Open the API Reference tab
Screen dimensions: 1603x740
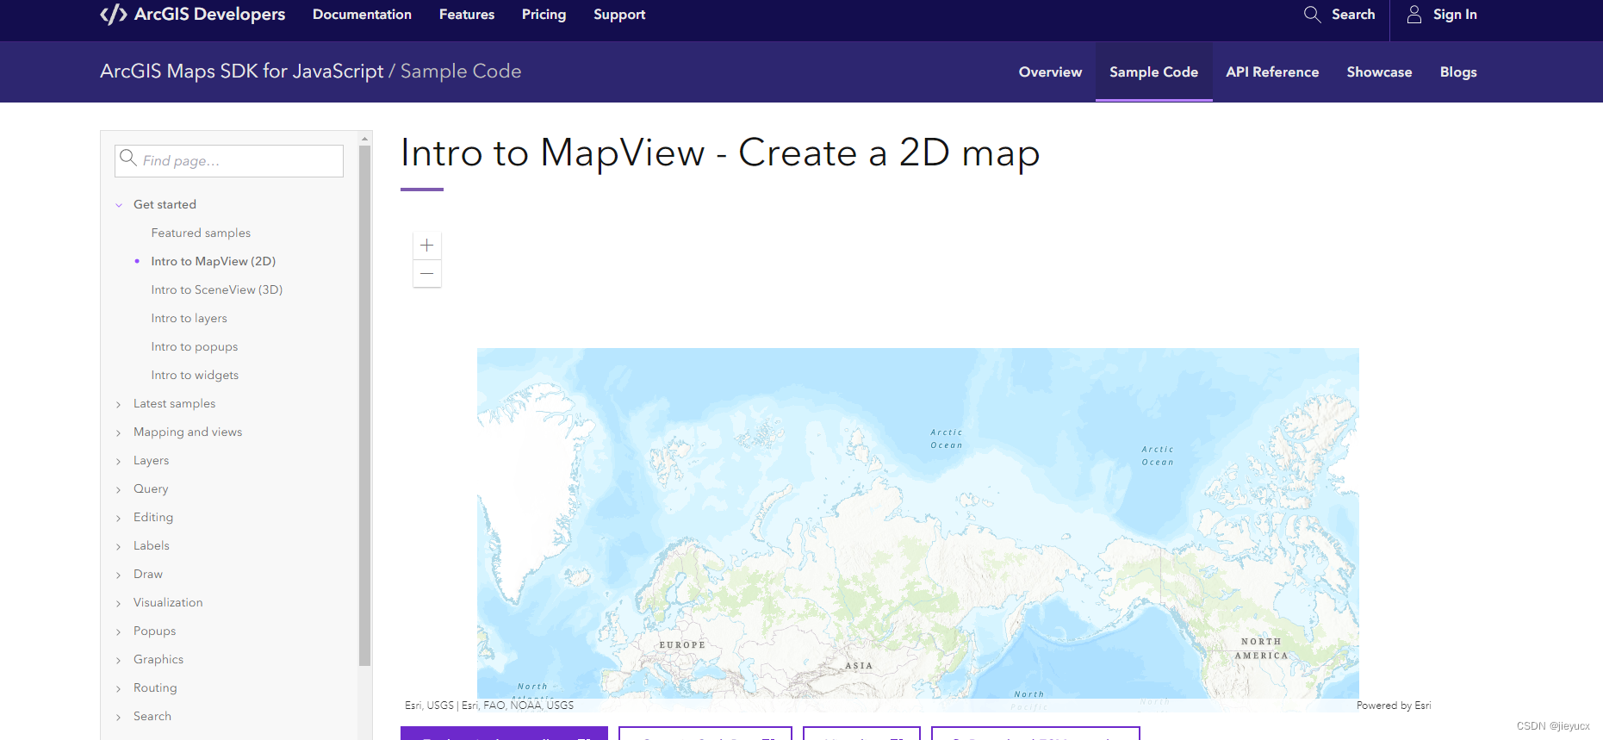pos(1272,72)
